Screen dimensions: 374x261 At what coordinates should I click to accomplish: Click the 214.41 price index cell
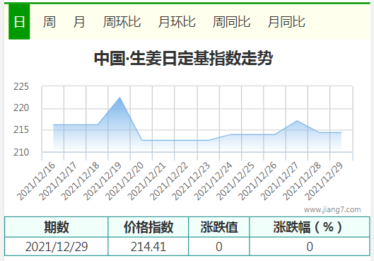148,247
